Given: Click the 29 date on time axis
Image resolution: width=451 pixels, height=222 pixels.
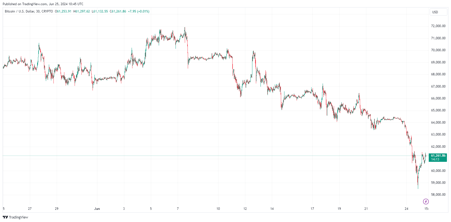Looking at the screenshot, I should 57,209.
